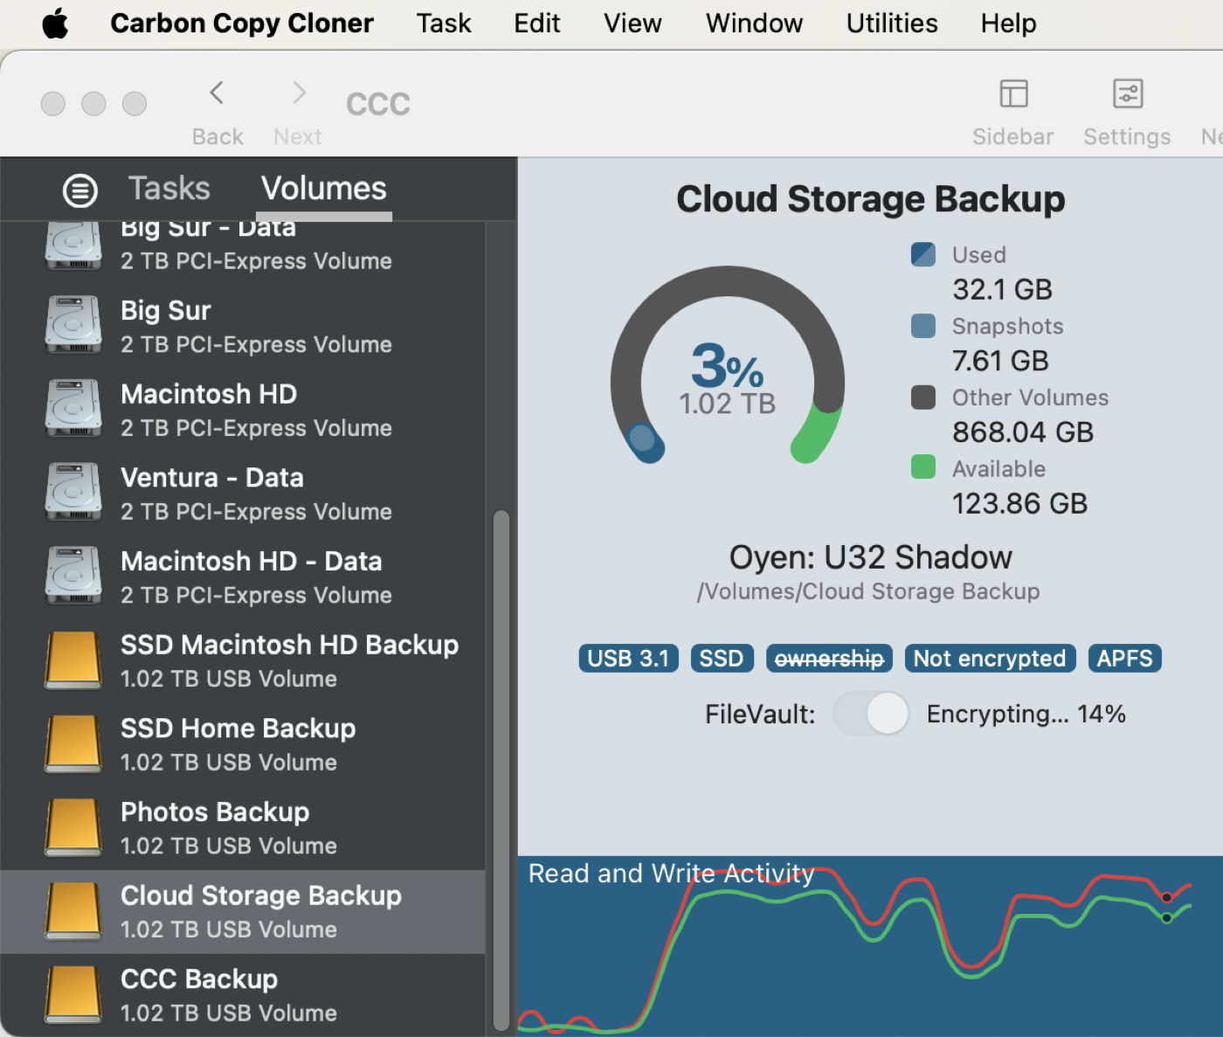Select the Macintosh HD drive icon
The image size is (1223, 1037).
[73, 408]
